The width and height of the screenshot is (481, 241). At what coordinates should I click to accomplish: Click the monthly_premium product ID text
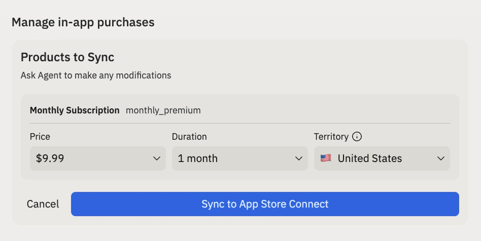163,110
